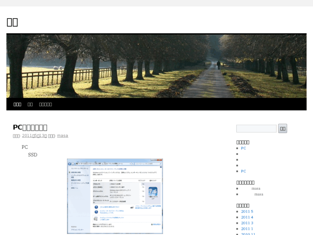Open the 2011 4 archive link
This screenshot has height=235, width=313.
247,217
